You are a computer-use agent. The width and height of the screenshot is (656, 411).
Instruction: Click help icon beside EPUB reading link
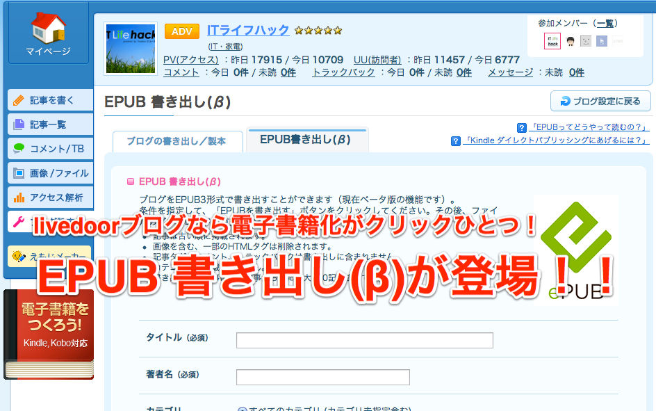click(521, 128)
